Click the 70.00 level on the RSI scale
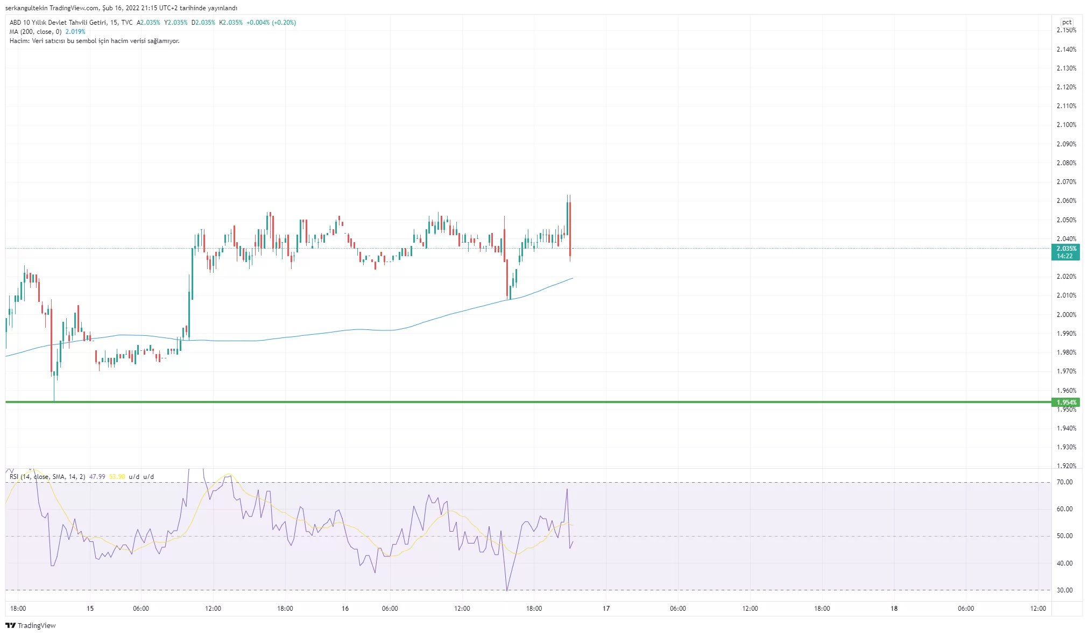Screen dimensions: 1088x635 (1064, 482)
